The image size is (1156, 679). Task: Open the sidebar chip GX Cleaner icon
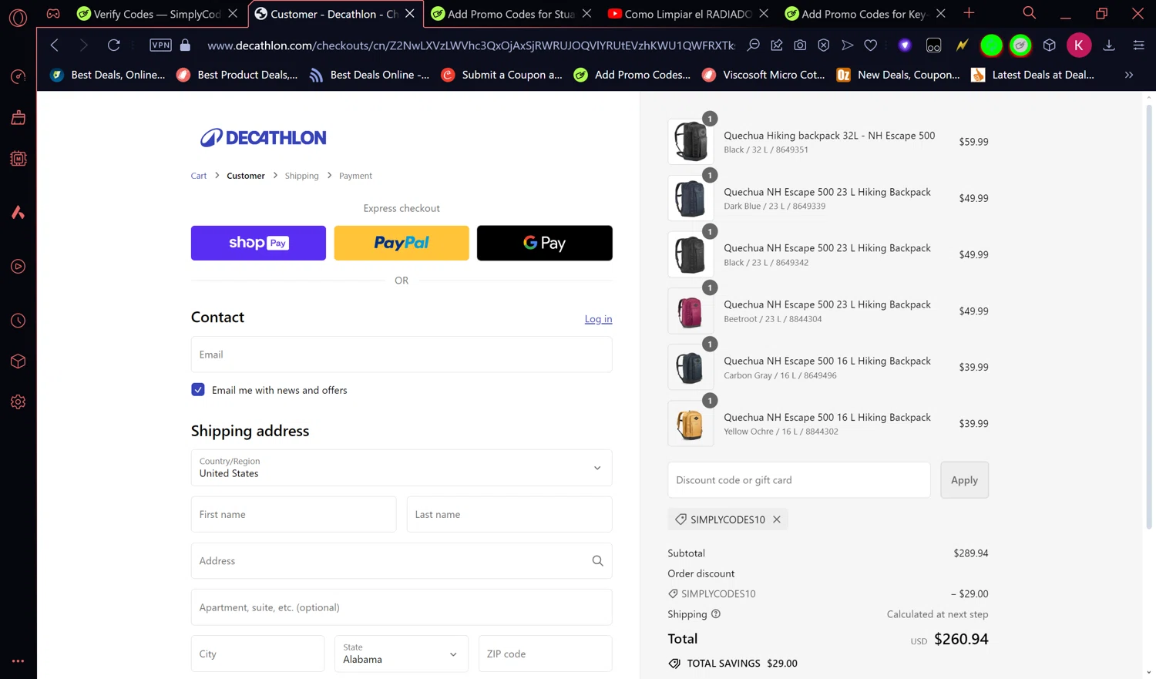point(18,159)
